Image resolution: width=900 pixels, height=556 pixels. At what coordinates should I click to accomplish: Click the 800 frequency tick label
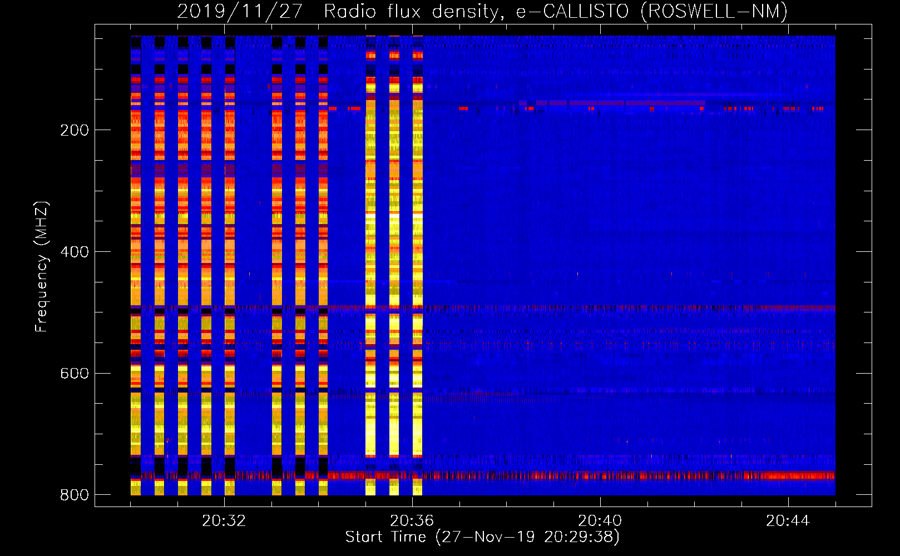pyautogui.click(x=75, y=495)
